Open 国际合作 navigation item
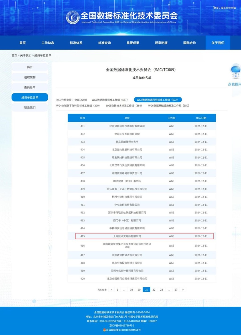This screenshot has height=335, width=241. [189, 43]
